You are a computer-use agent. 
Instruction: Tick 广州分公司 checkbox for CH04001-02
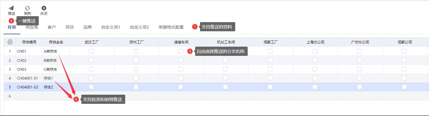click(x=360, y=87)
